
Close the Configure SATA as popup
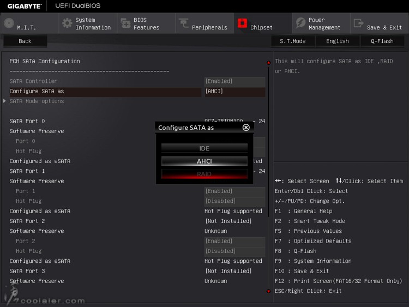(x=246, y=127)
